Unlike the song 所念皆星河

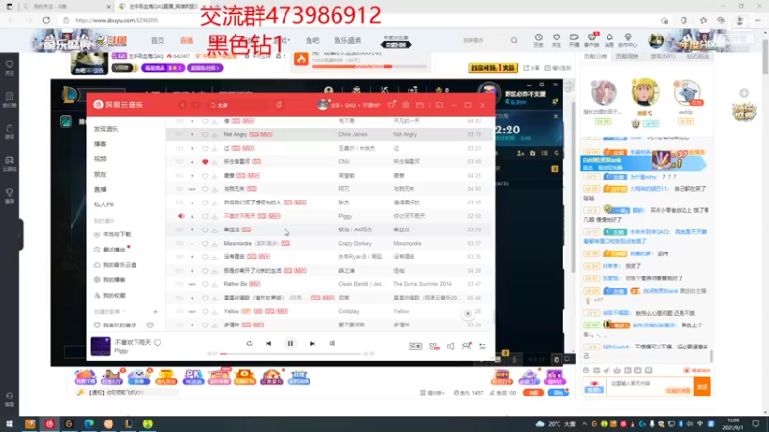point(205,161)
